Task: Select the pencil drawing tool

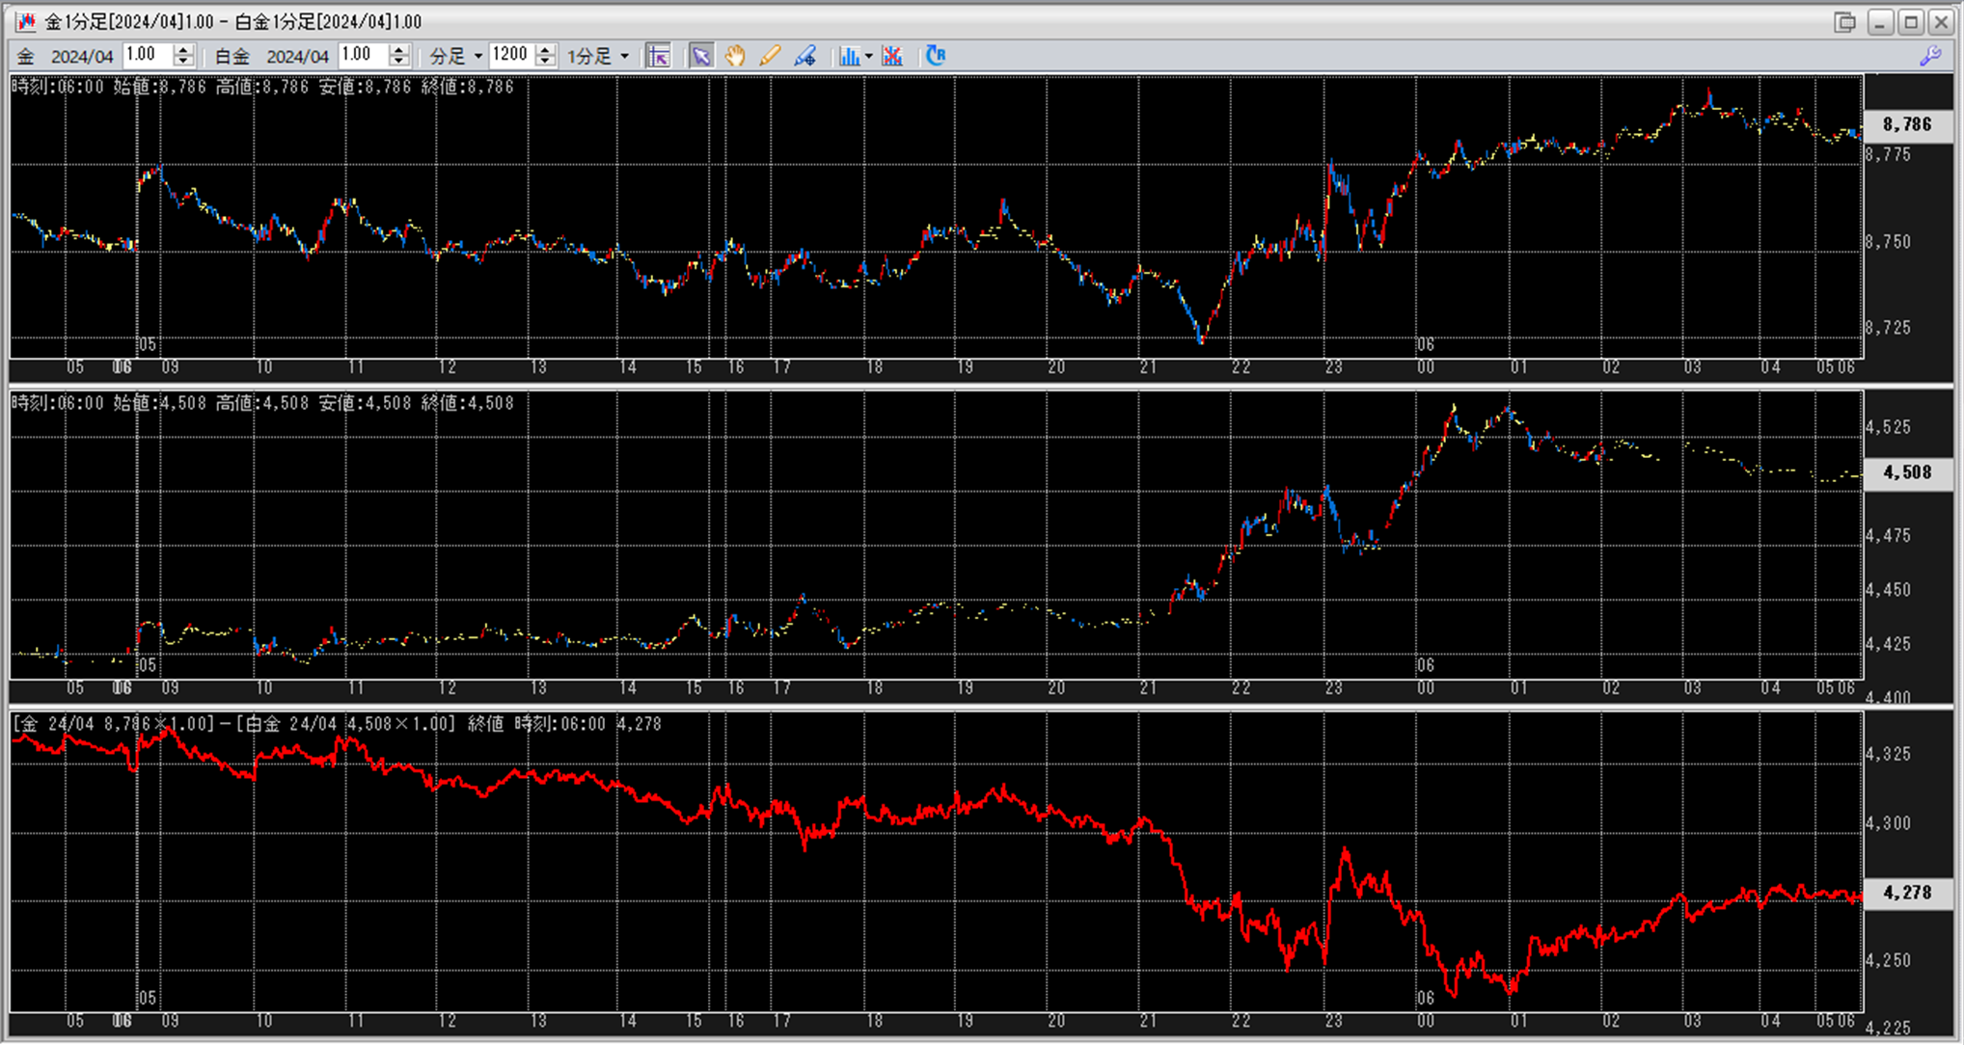Action: (x=770, y=56)
